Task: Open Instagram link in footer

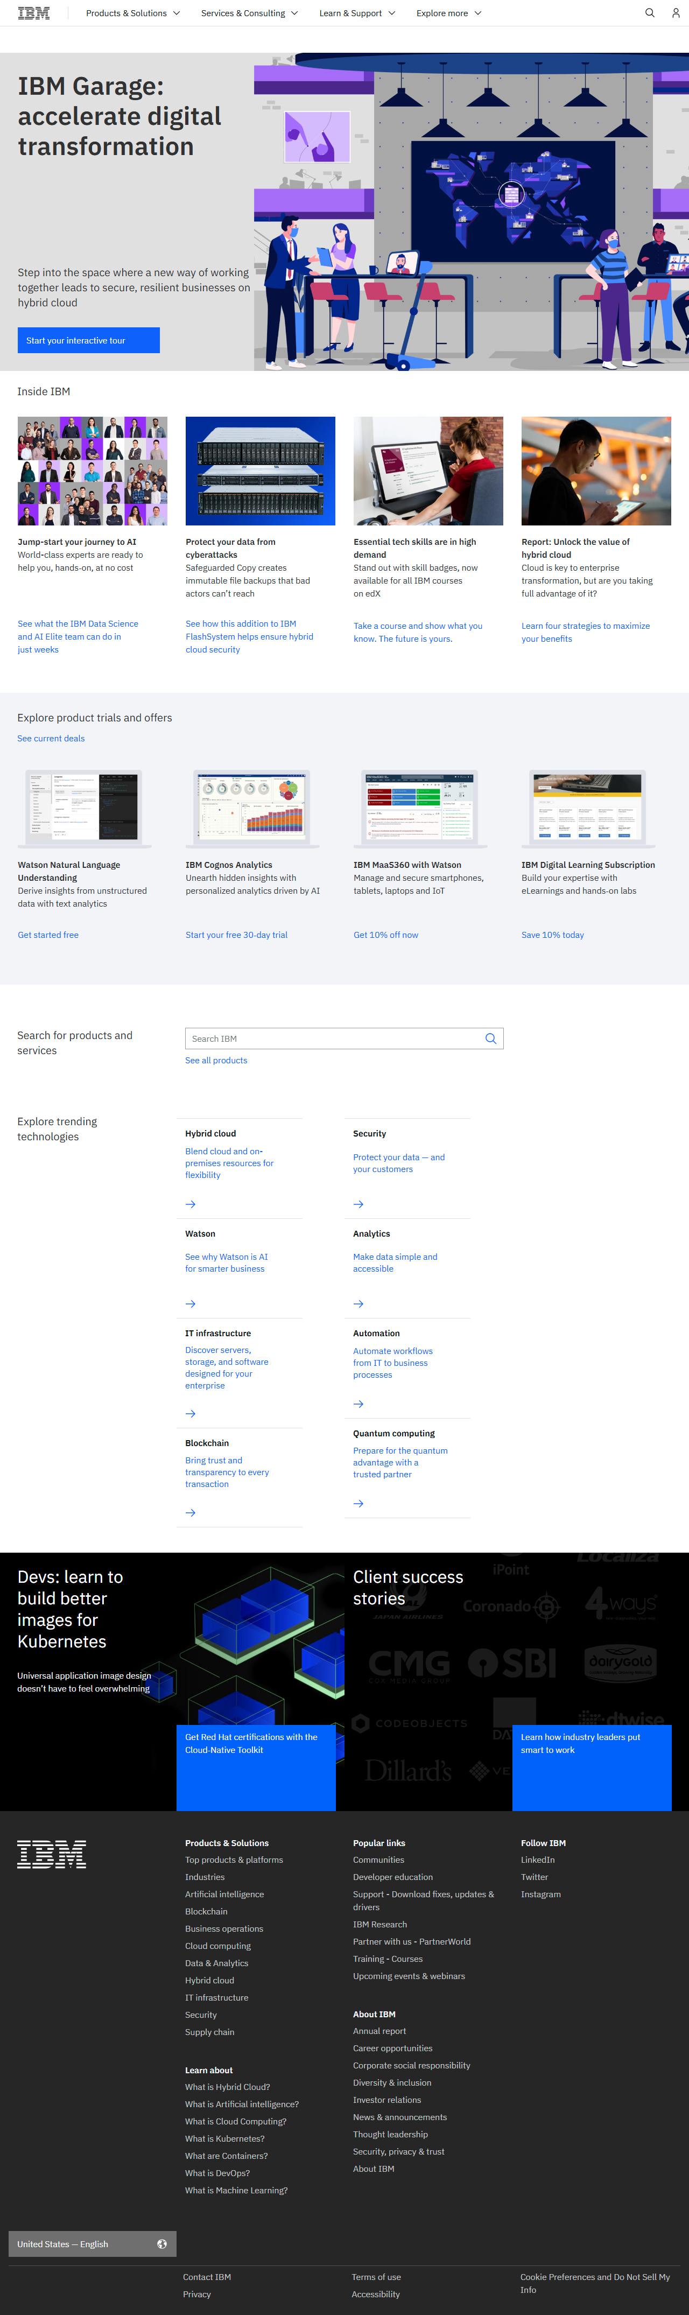Action: click(x=541, y=1893)
